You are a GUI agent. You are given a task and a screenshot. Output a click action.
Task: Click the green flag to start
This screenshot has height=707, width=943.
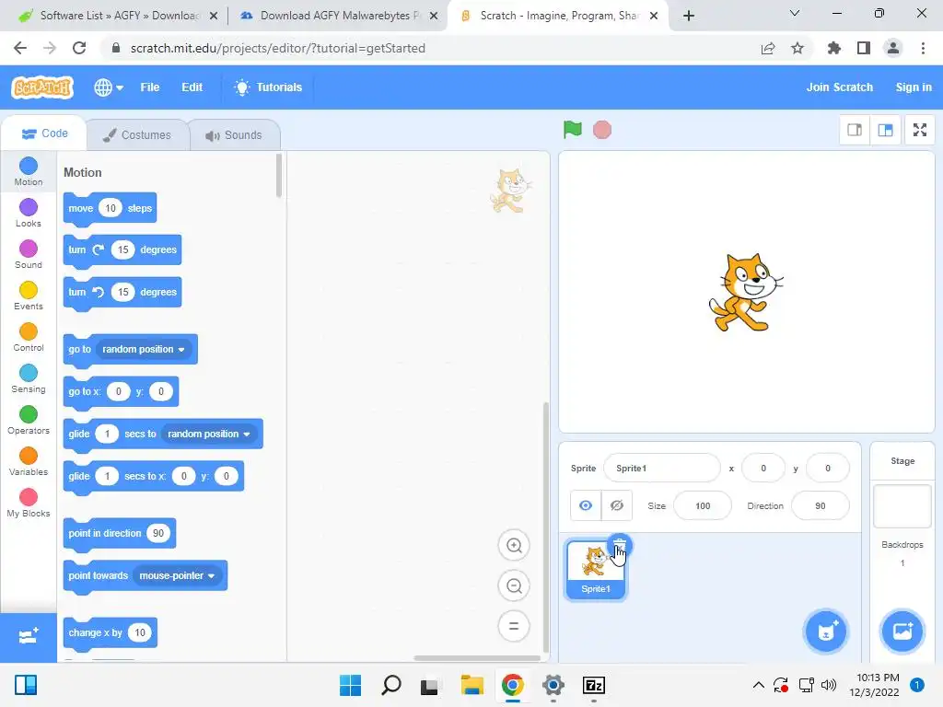(573, 129)
